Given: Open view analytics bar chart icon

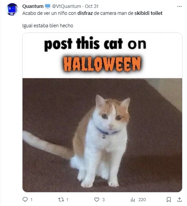Looking at the screenshot, I should pyautogui.click(x=133, y=200).
